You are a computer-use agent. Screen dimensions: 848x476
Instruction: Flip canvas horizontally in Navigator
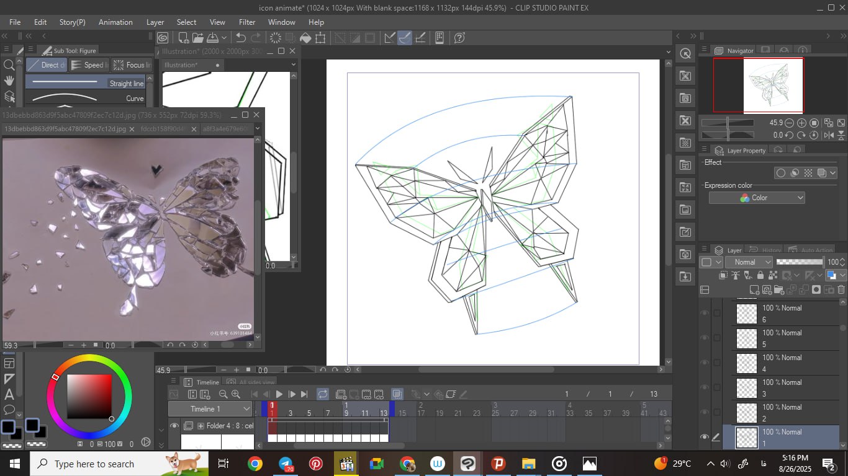828,134
